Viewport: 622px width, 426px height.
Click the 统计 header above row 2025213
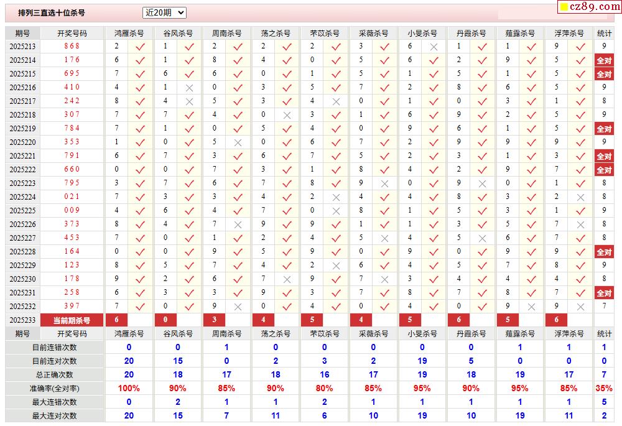[x=604, y=34]
